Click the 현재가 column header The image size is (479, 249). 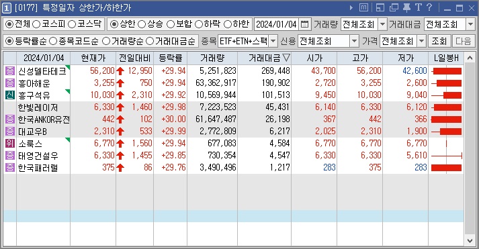tap(93, 58)
